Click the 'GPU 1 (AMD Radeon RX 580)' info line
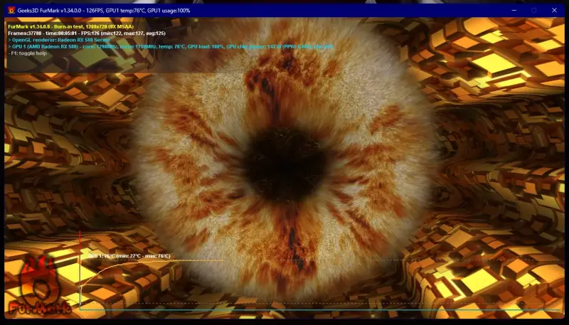The width and height of the screenshot is (569, 325). [171, 46]
